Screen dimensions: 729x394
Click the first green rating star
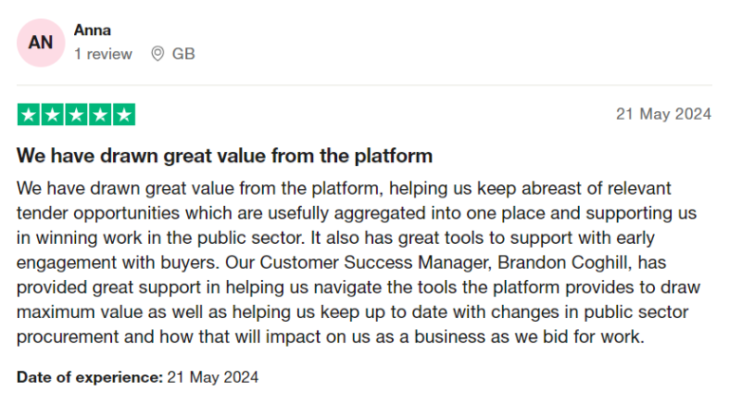28,115
